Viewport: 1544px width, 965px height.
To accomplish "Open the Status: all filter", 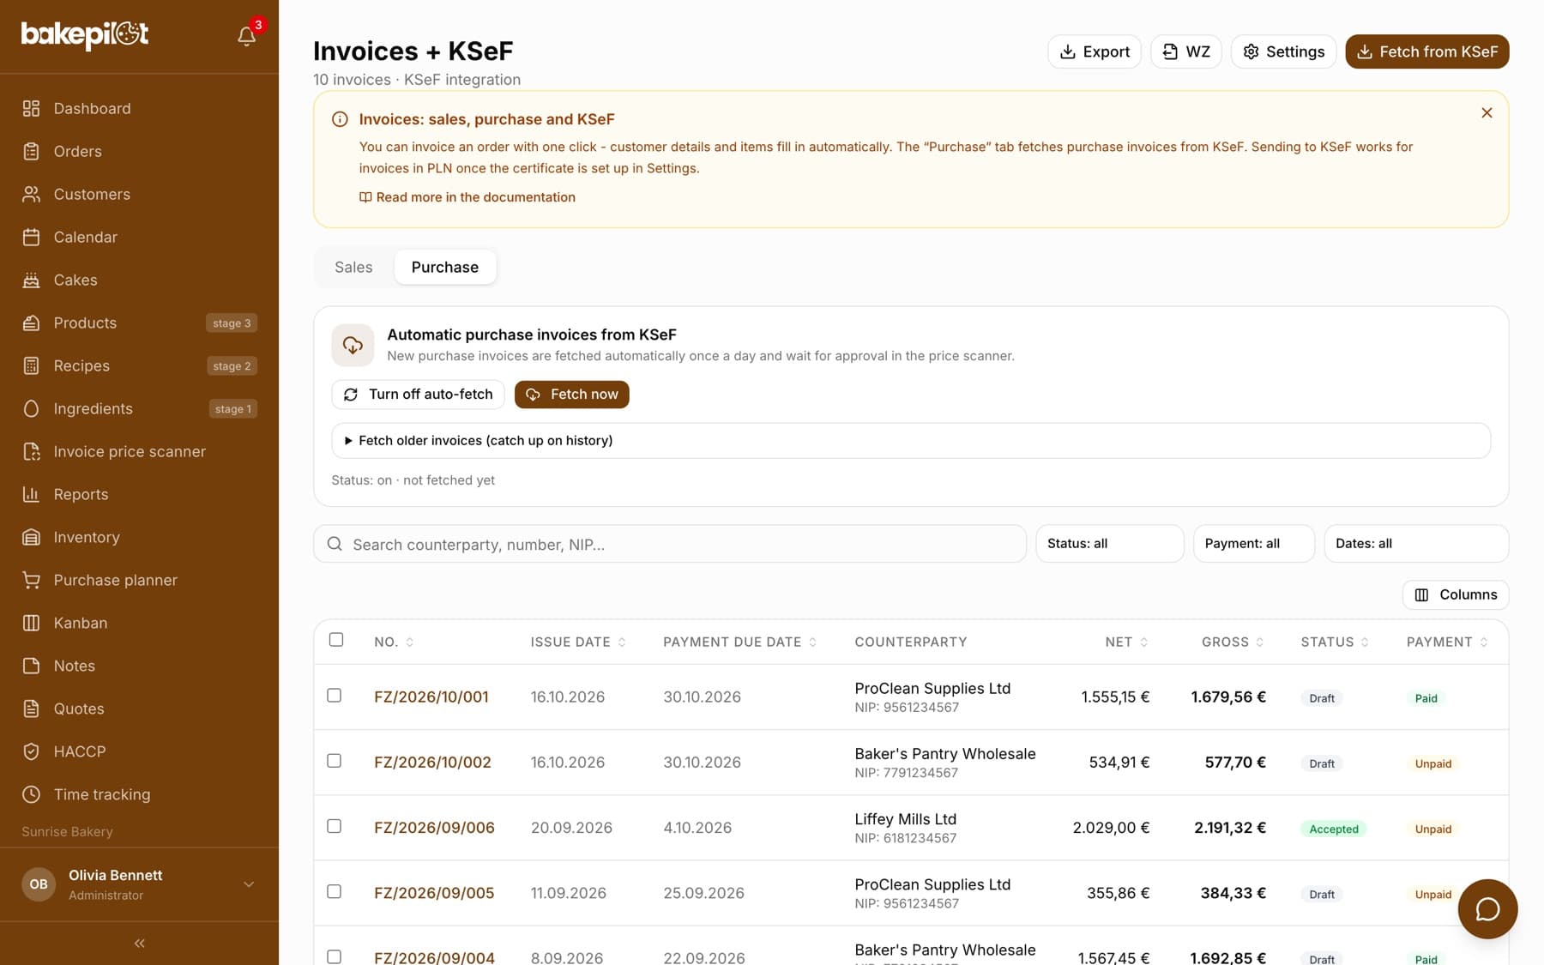I will pyautogui.click(x=1109, y=544).
